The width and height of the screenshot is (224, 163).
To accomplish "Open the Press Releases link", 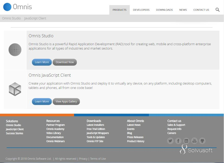I will click(135, 137).
